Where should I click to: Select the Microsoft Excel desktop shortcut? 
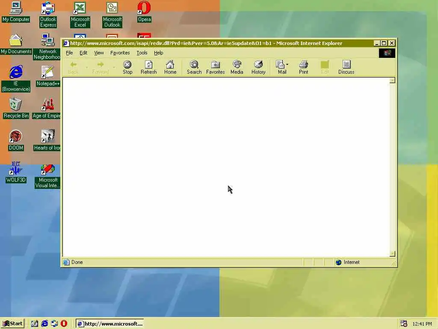(80, 15)
